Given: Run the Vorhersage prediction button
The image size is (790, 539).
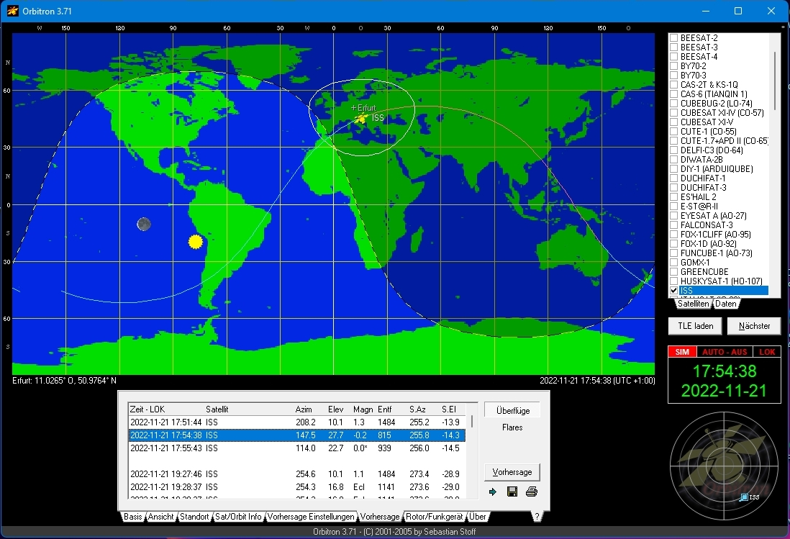Looking at the screenshot, I should click(512, 472).
